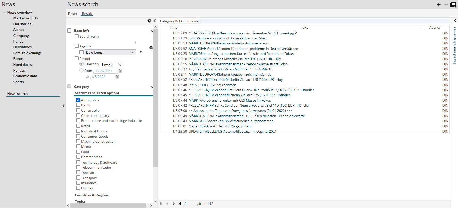This screenshot has height=208, width=458.
Task: Enable the Search term checkbox
Action: [x=77, y=36]
